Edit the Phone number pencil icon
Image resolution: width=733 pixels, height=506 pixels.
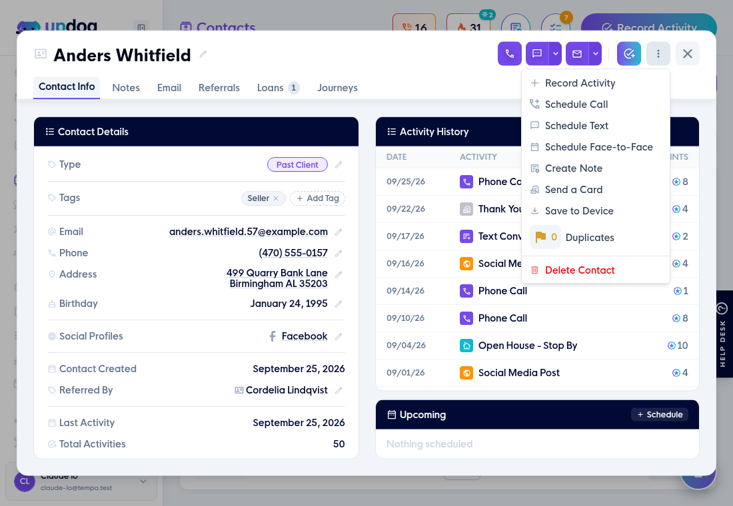point(339,253)
